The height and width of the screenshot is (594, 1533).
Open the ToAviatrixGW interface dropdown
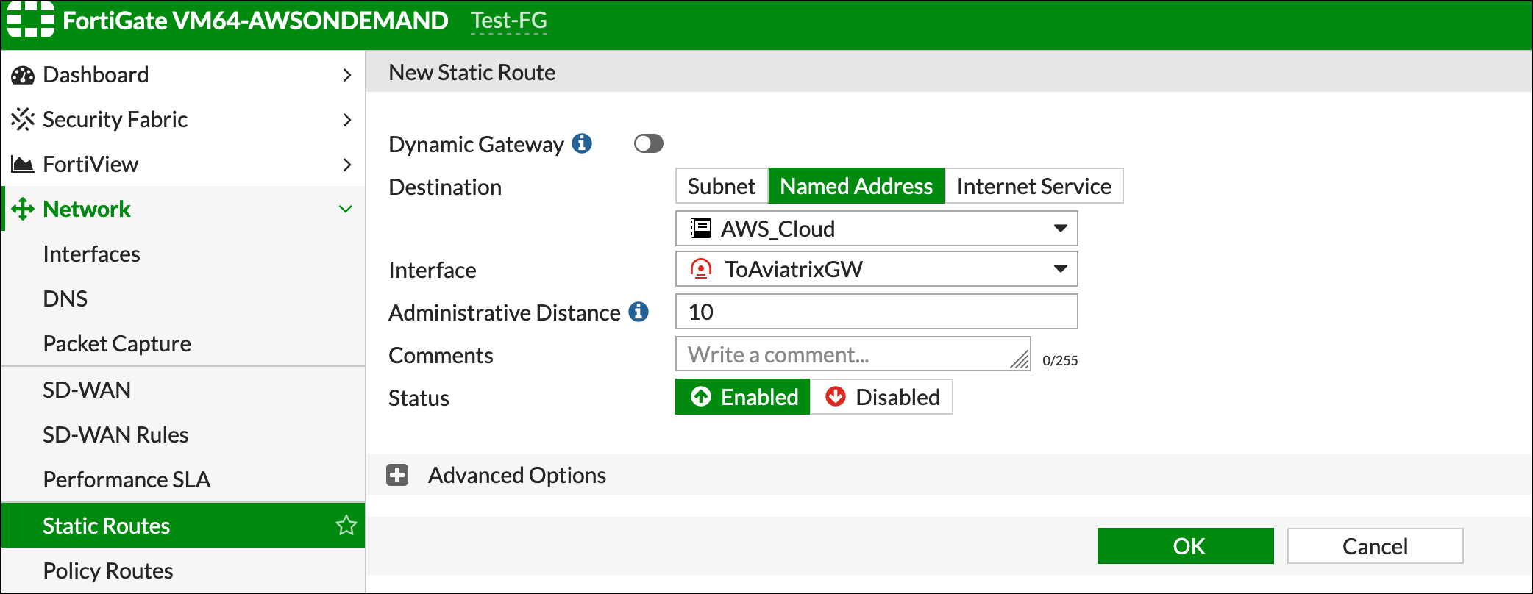[876, 269]
